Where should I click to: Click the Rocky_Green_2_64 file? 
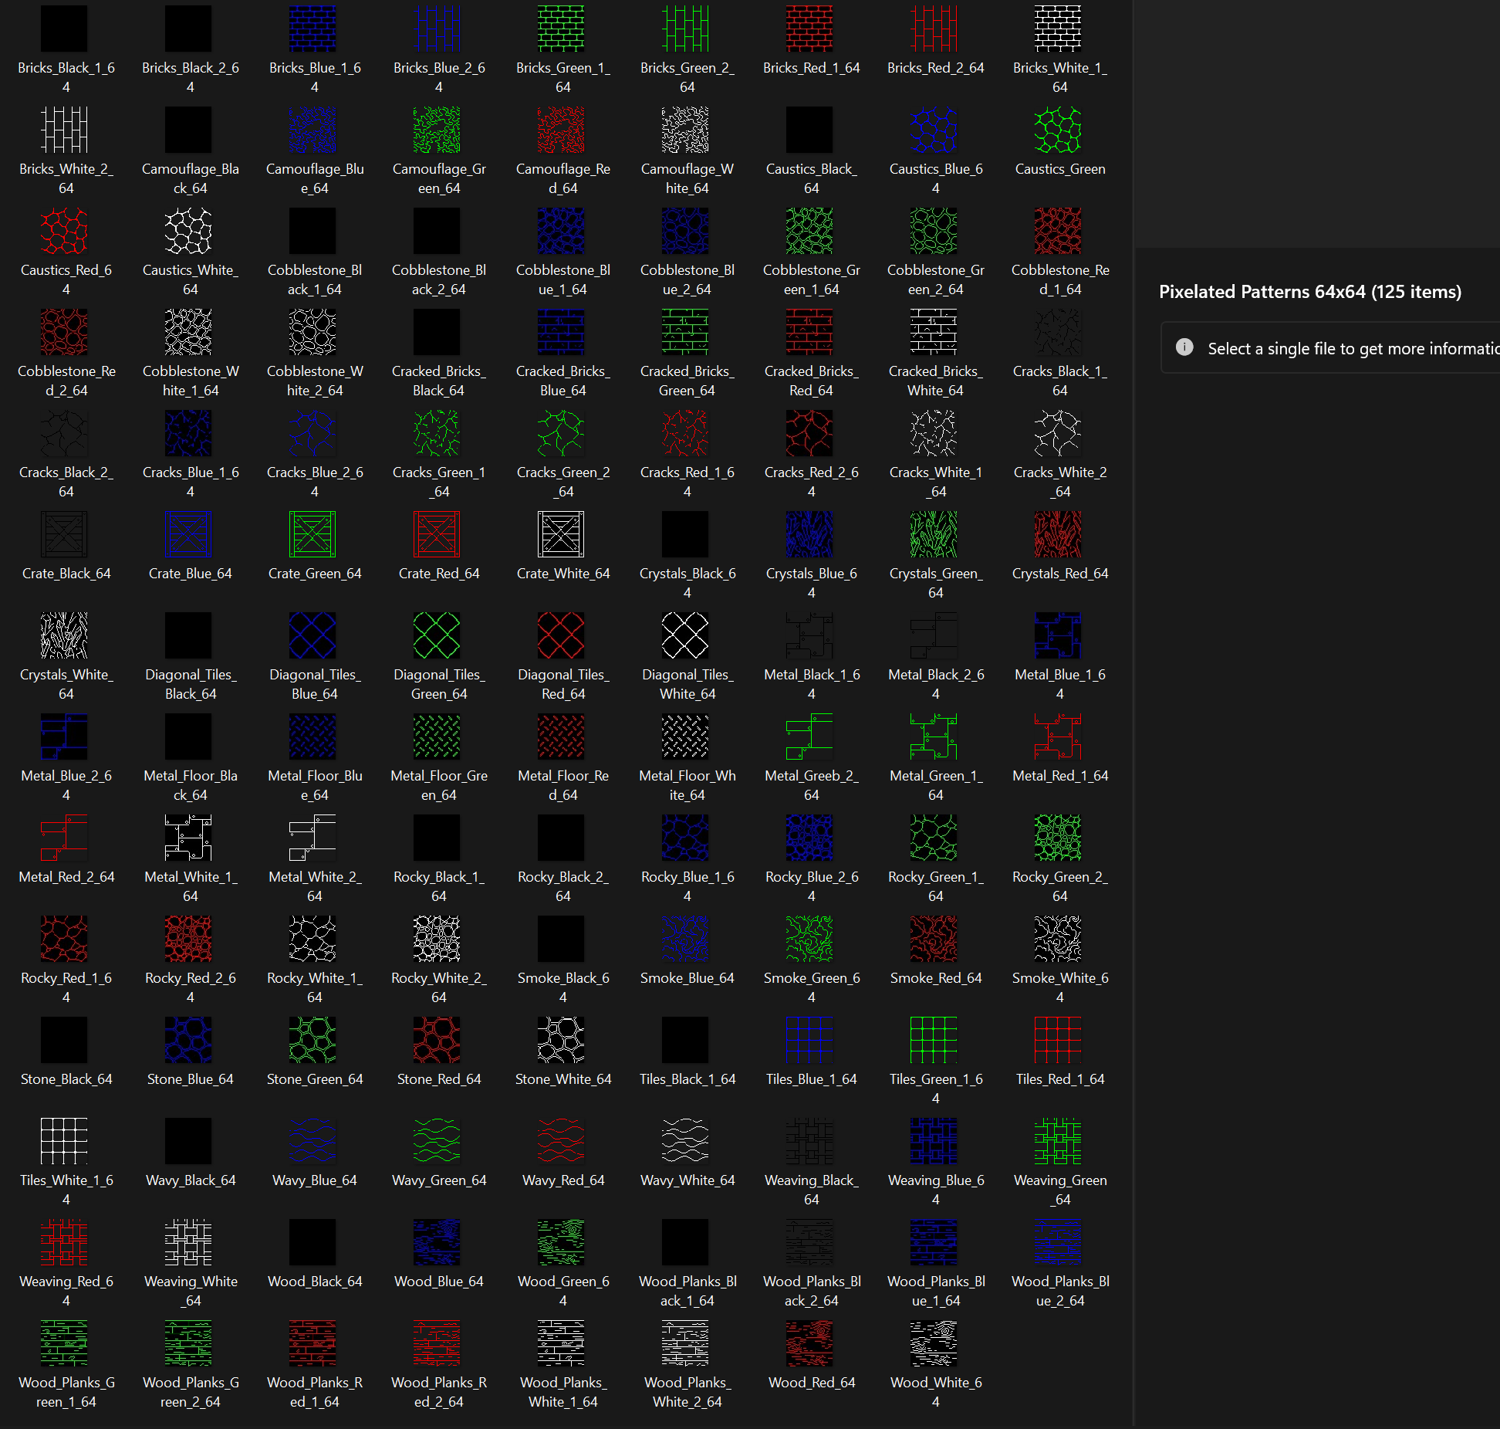tap(1058, 838)
